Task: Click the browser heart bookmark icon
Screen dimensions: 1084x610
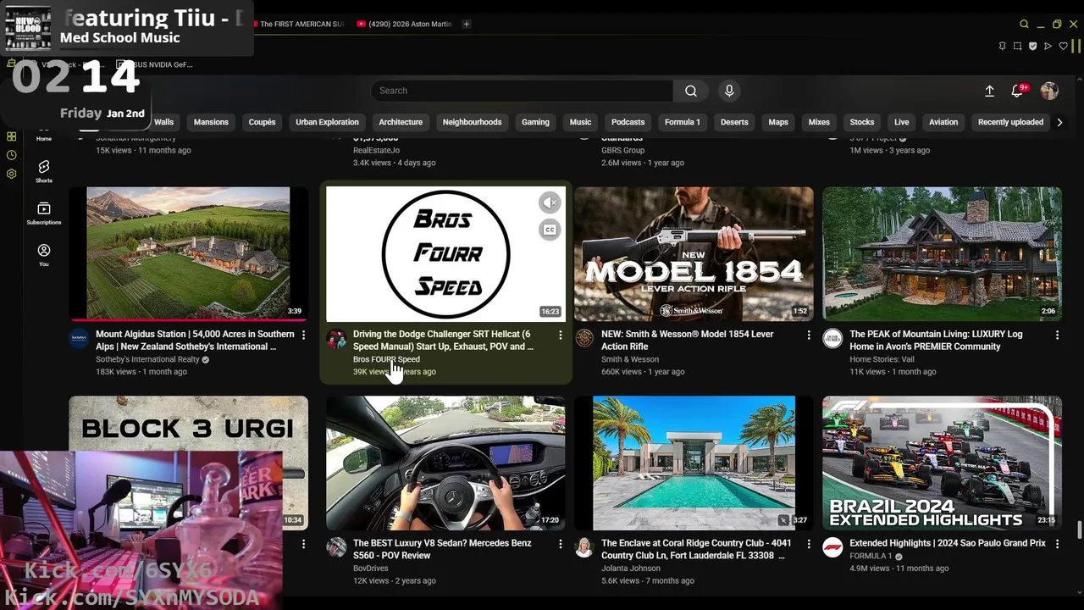Action: [x=1064, y=46]
